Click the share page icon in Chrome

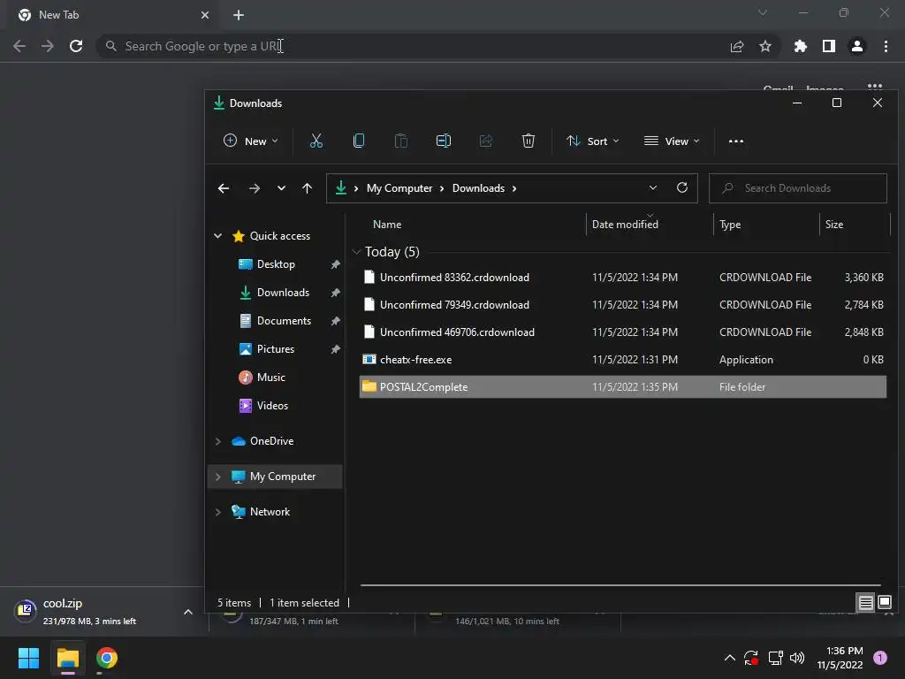(737, 46)
